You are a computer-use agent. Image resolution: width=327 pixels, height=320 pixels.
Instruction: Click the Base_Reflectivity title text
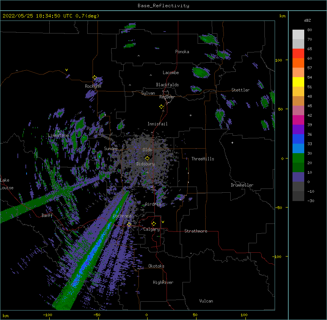click(163, 6)
